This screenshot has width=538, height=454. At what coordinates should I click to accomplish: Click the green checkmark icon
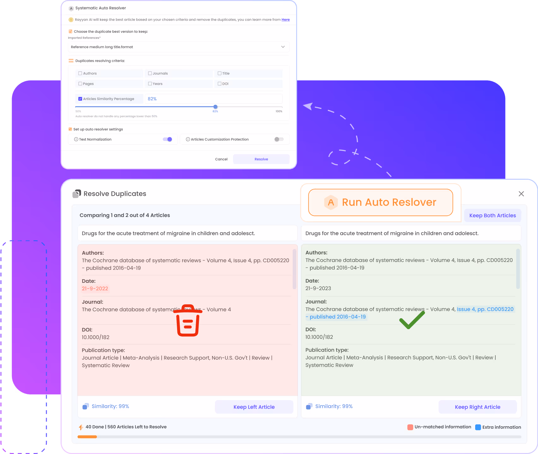412,320
